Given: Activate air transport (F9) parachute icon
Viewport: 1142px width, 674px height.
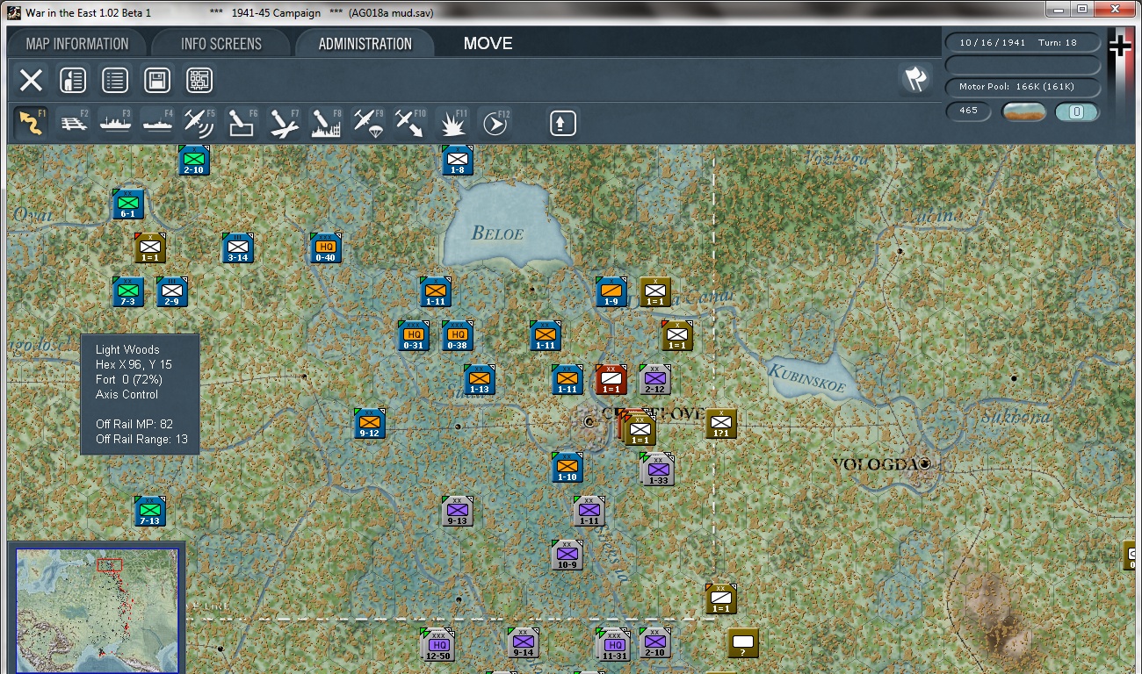Looking at the screenshot, I should pos(368,123).
